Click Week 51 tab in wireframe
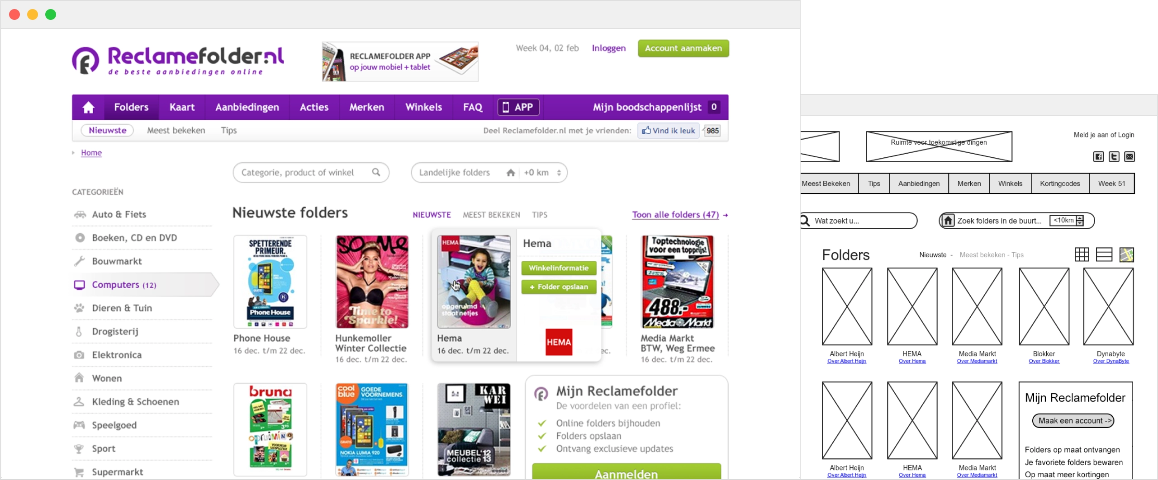 [x=1111, y=184]
